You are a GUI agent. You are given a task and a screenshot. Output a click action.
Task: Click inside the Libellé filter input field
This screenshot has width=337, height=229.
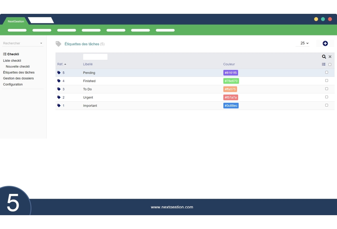pyautogui.click(x=95, y=56)
